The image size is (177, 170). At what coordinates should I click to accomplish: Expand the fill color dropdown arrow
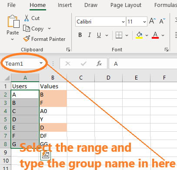coord(147,35)
